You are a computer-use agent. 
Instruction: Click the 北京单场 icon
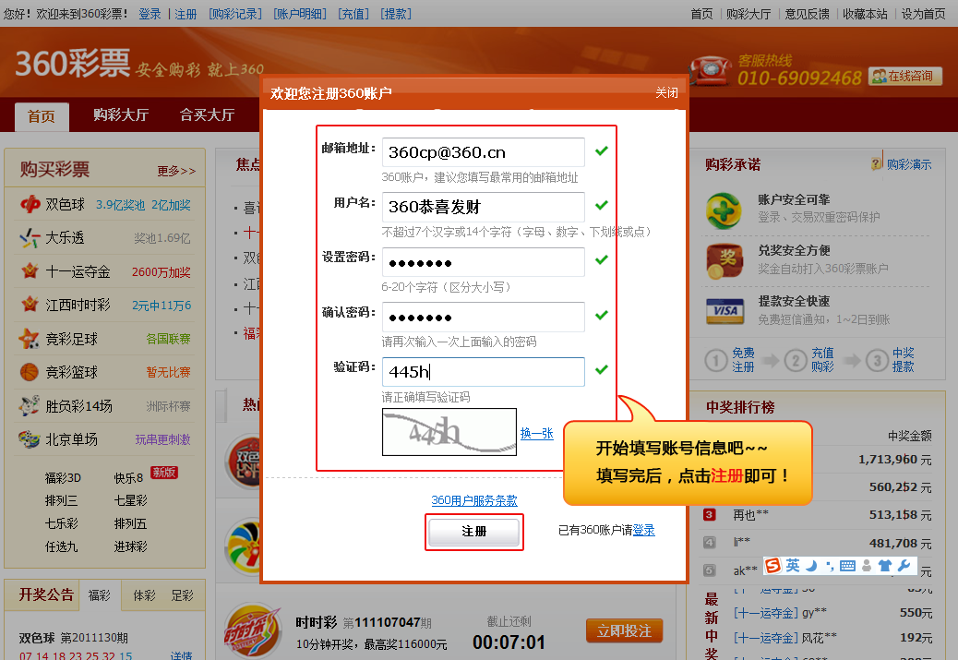[x=30, y=438]
